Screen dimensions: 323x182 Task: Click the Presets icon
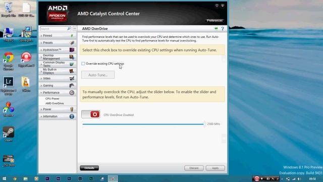pyautogui.click(x=72, y=42)
